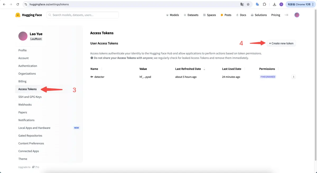Click the Hugging Face logo
The image size is (317, 173).
click(x=29, y=15)
